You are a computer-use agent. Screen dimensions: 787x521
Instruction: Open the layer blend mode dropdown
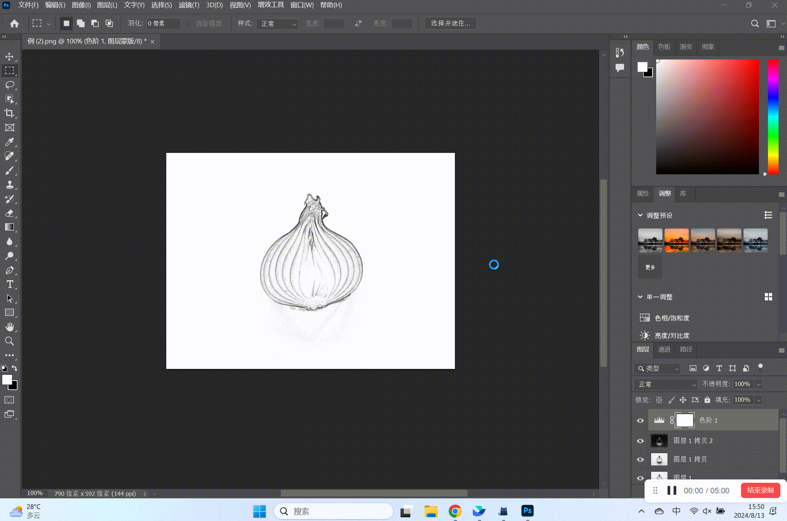pos(665,384)
